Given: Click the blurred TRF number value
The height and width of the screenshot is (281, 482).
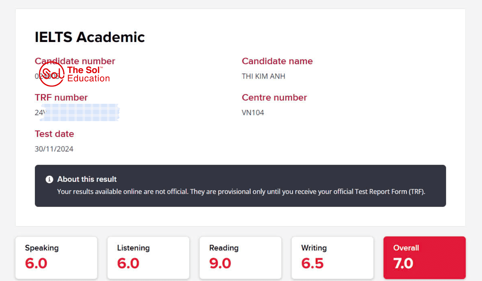Looking at the screenshot, I should pyautogui.click(x=79, y=113).
